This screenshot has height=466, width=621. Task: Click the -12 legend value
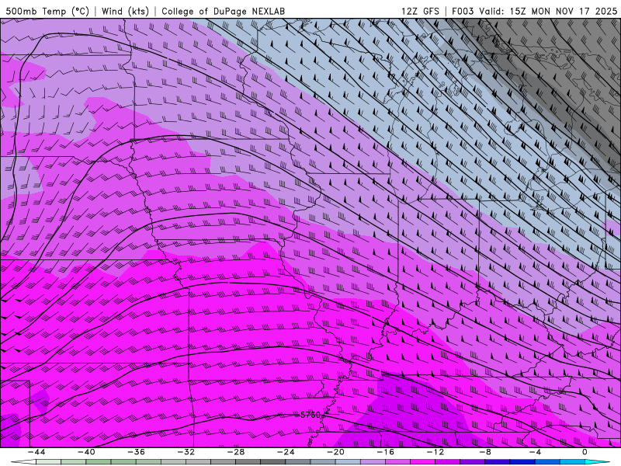(435, 452)
